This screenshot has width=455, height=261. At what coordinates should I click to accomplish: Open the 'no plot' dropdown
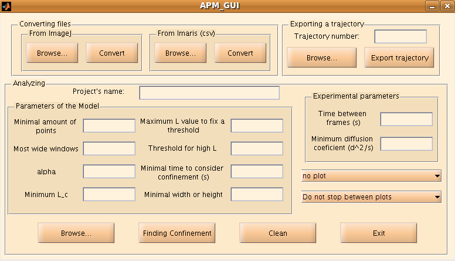371,176
